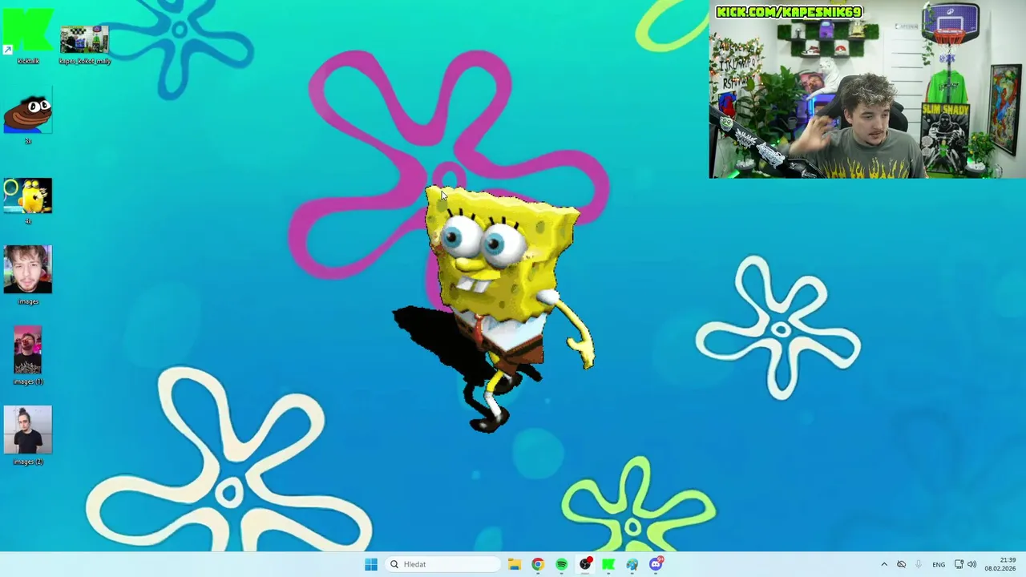Screen dimensions: 1026x577
Task: Open Discord from the taskbar
Action: pos(656,564)
